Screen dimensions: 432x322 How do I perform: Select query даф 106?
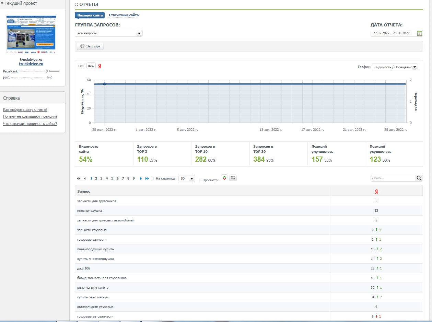pos(84,268)
